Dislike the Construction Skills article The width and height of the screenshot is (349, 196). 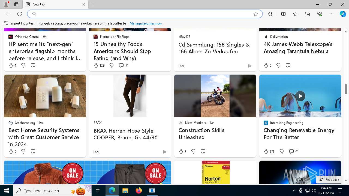(193, 151)
